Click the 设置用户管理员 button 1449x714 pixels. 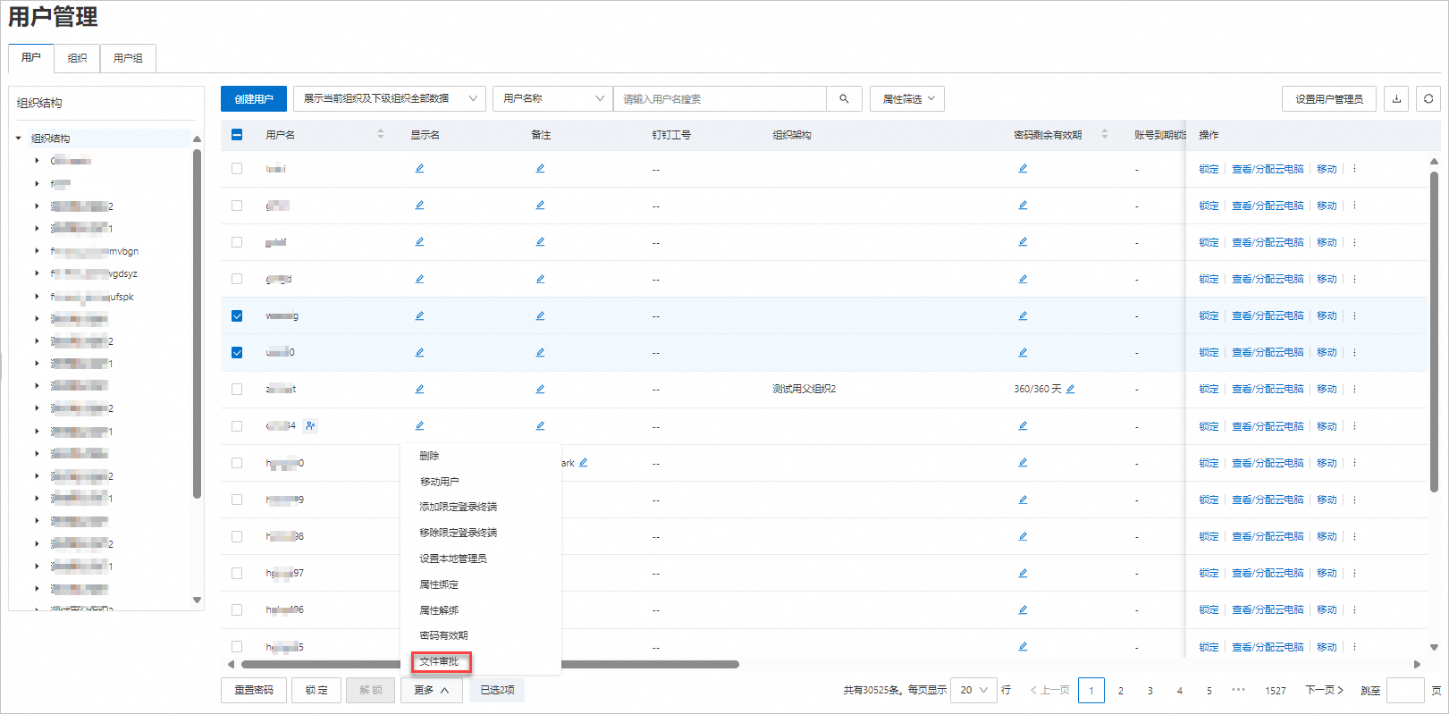click(x=1329, y=99)
